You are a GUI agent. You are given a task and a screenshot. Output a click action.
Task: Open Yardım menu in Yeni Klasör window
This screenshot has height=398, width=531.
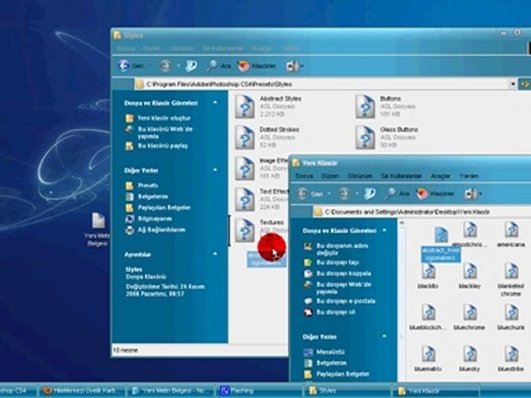[468, 176]
